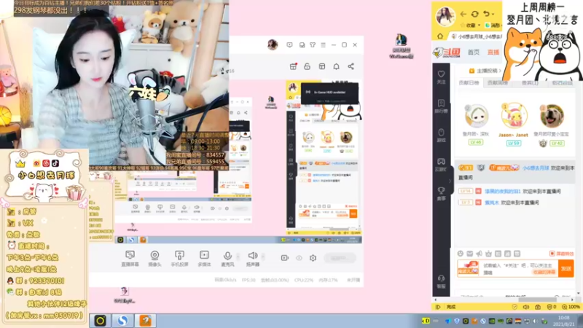
Task: Undo closed tab in browser toolbar
Action: [486, 14]
